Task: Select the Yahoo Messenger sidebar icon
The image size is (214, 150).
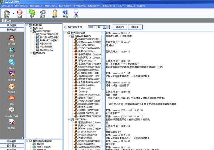Action: pyautogui.click(x=12, y=74)
